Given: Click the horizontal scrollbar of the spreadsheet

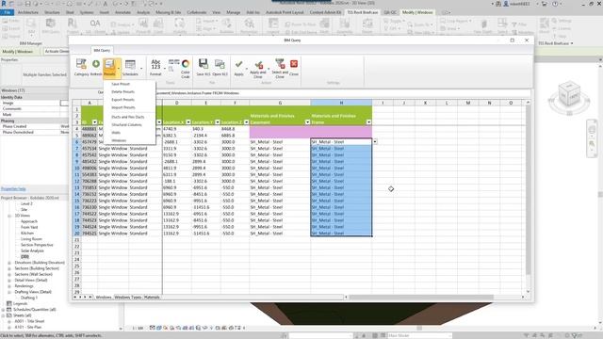Looking at the screenshot, I should point(421,298).
